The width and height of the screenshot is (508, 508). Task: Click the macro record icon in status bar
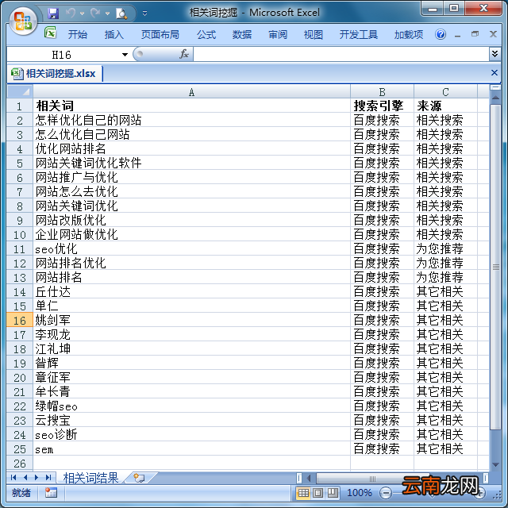(x=51, y=493)
